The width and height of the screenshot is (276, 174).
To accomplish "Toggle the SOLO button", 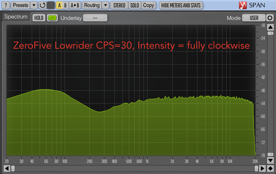I will [x=134, y=6].
